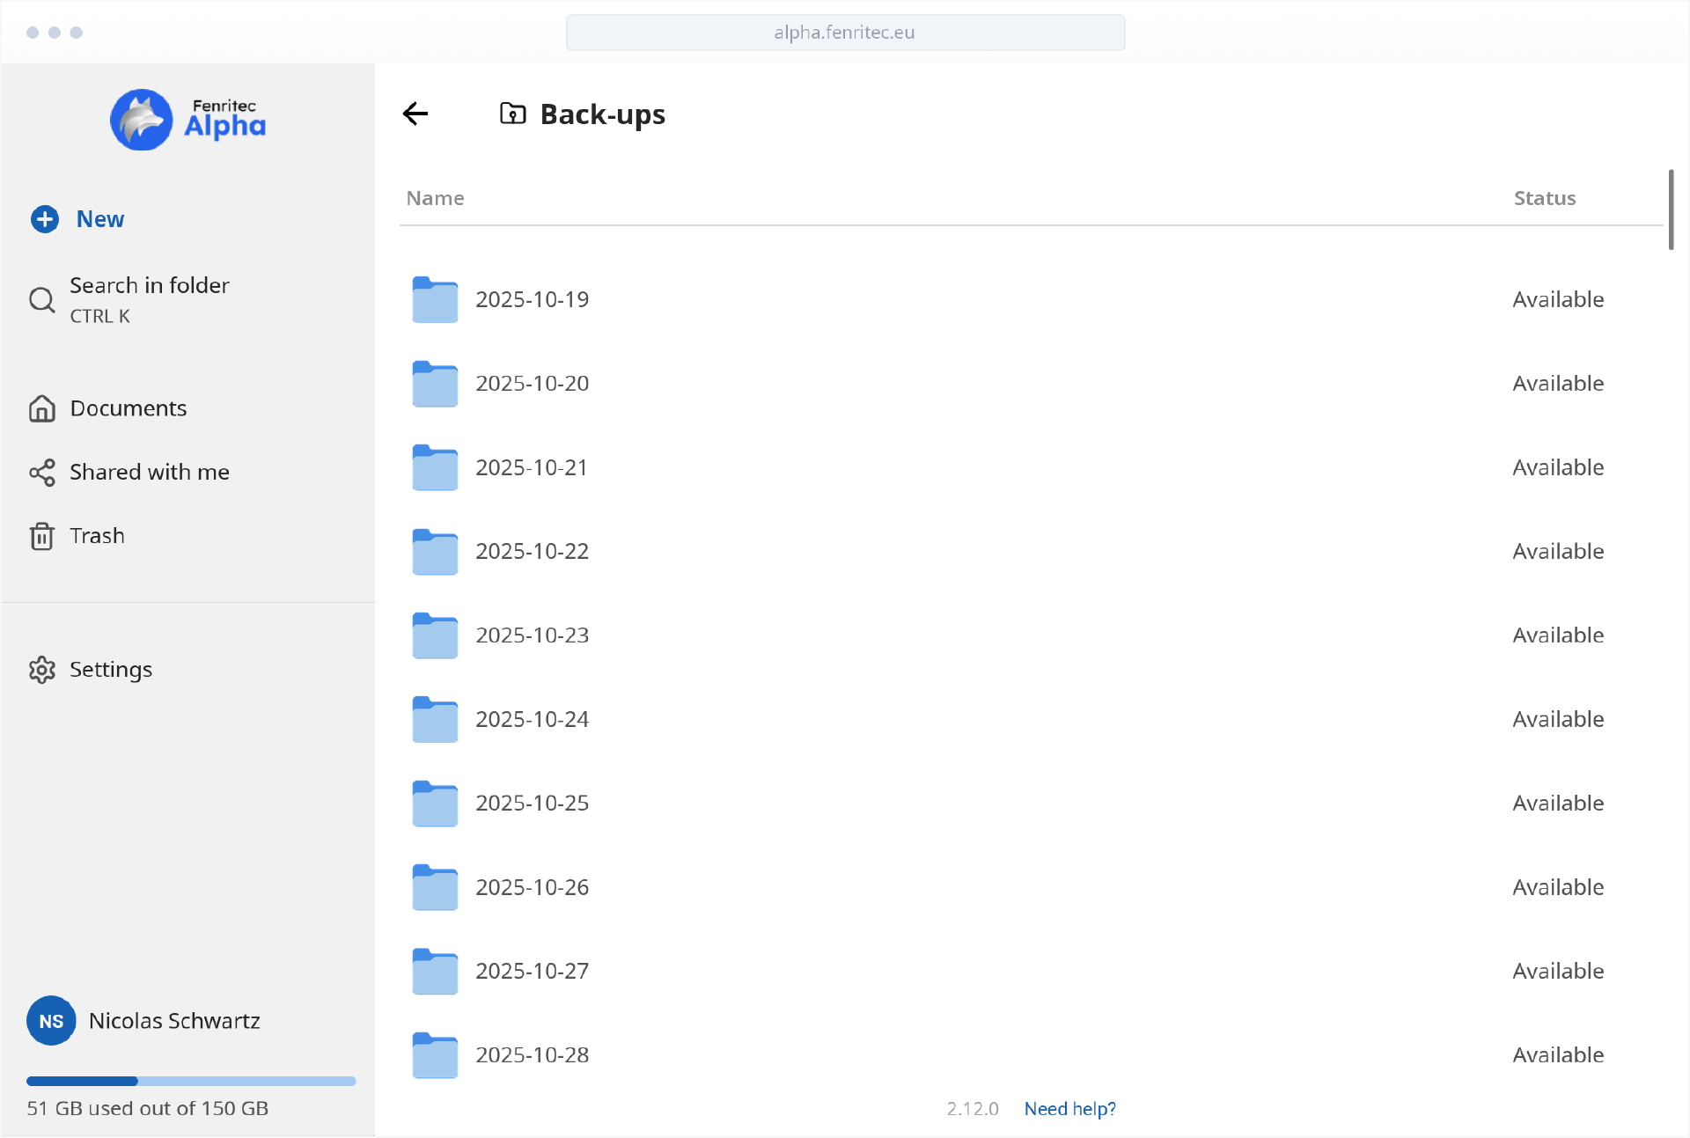Image resolution: width=1690 pixels, height=1138 pixels.
Task: Click the 2025-10-19 folder icon
Action: (435, 299)
